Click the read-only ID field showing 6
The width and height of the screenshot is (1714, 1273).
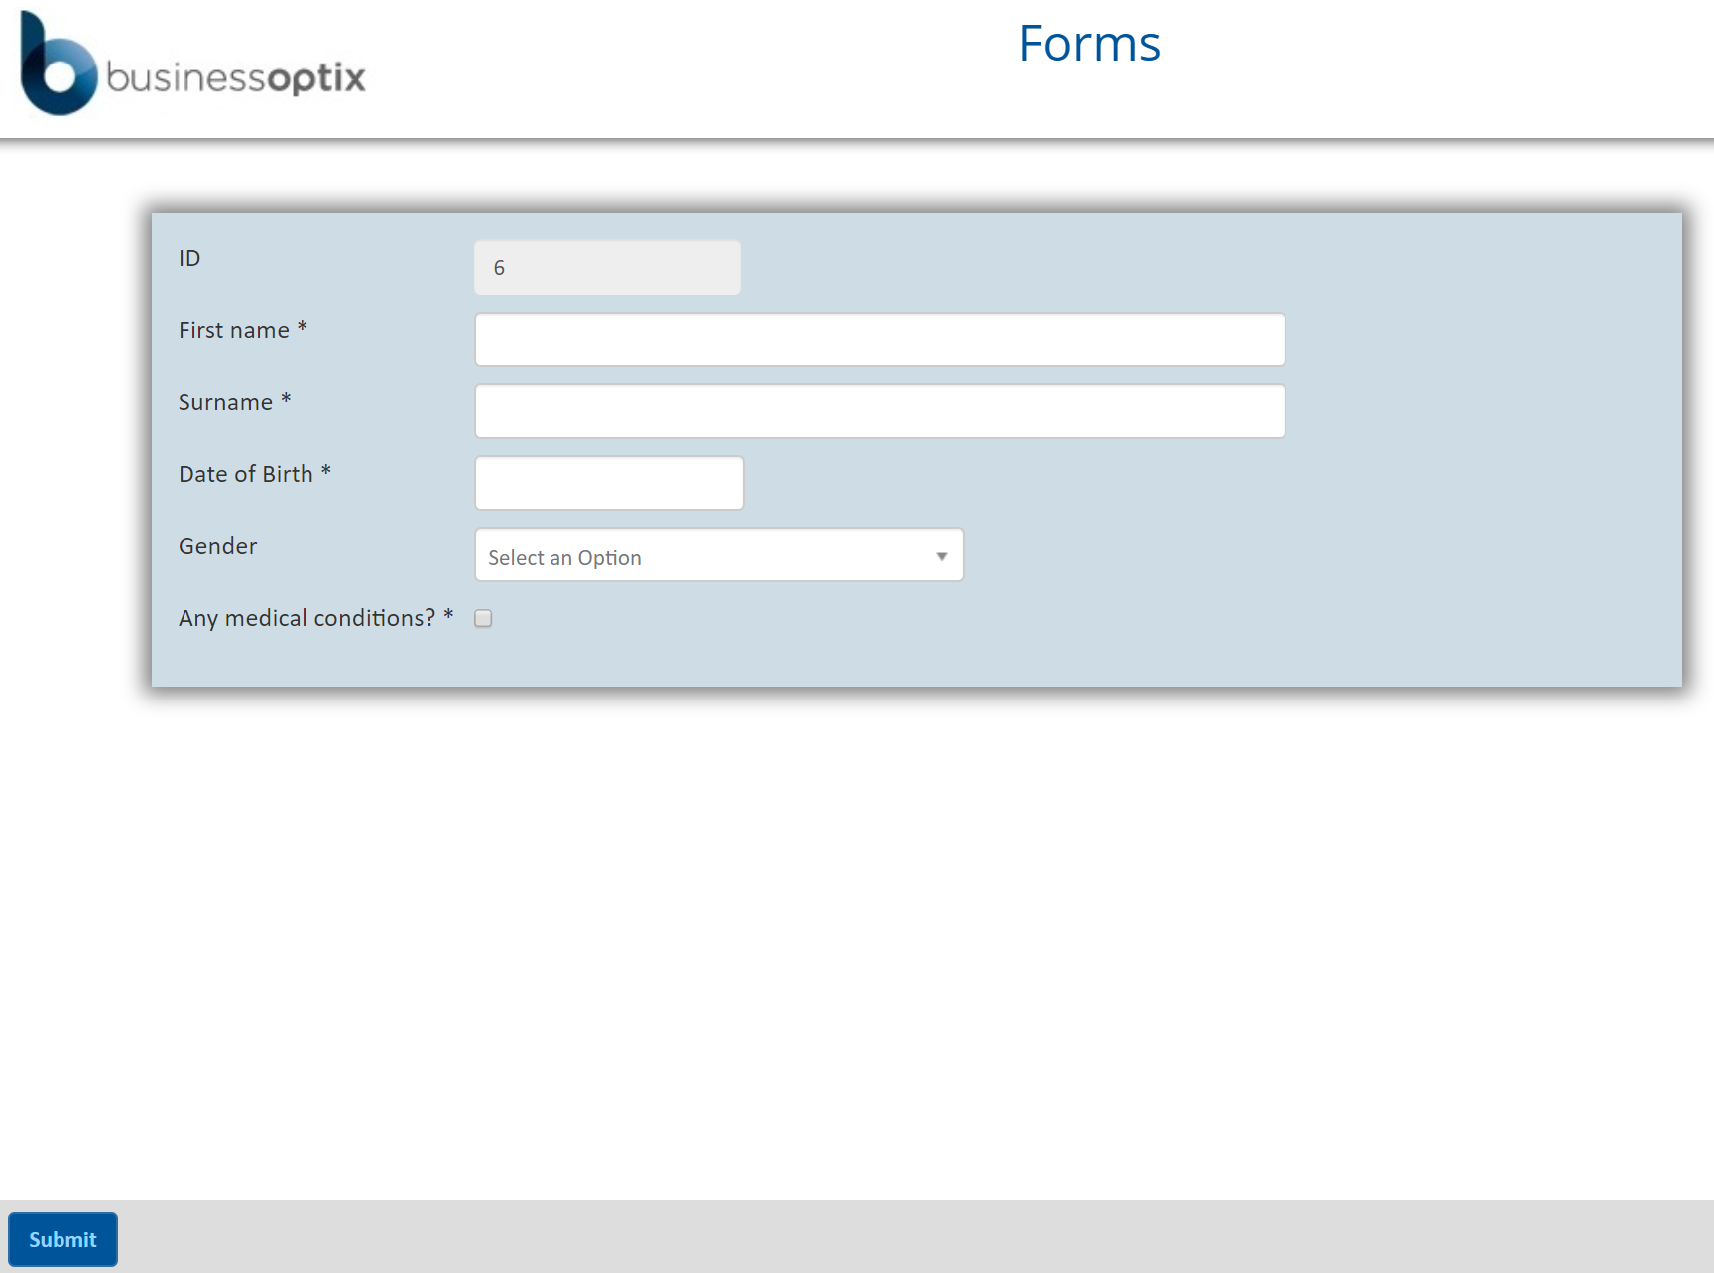[x=607, y=268]
